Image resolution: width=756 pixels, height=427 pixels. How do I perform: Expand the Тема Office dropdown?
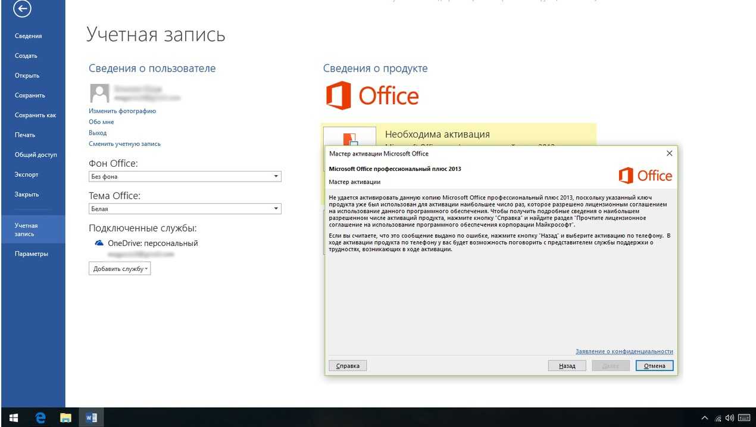(185, 209)
